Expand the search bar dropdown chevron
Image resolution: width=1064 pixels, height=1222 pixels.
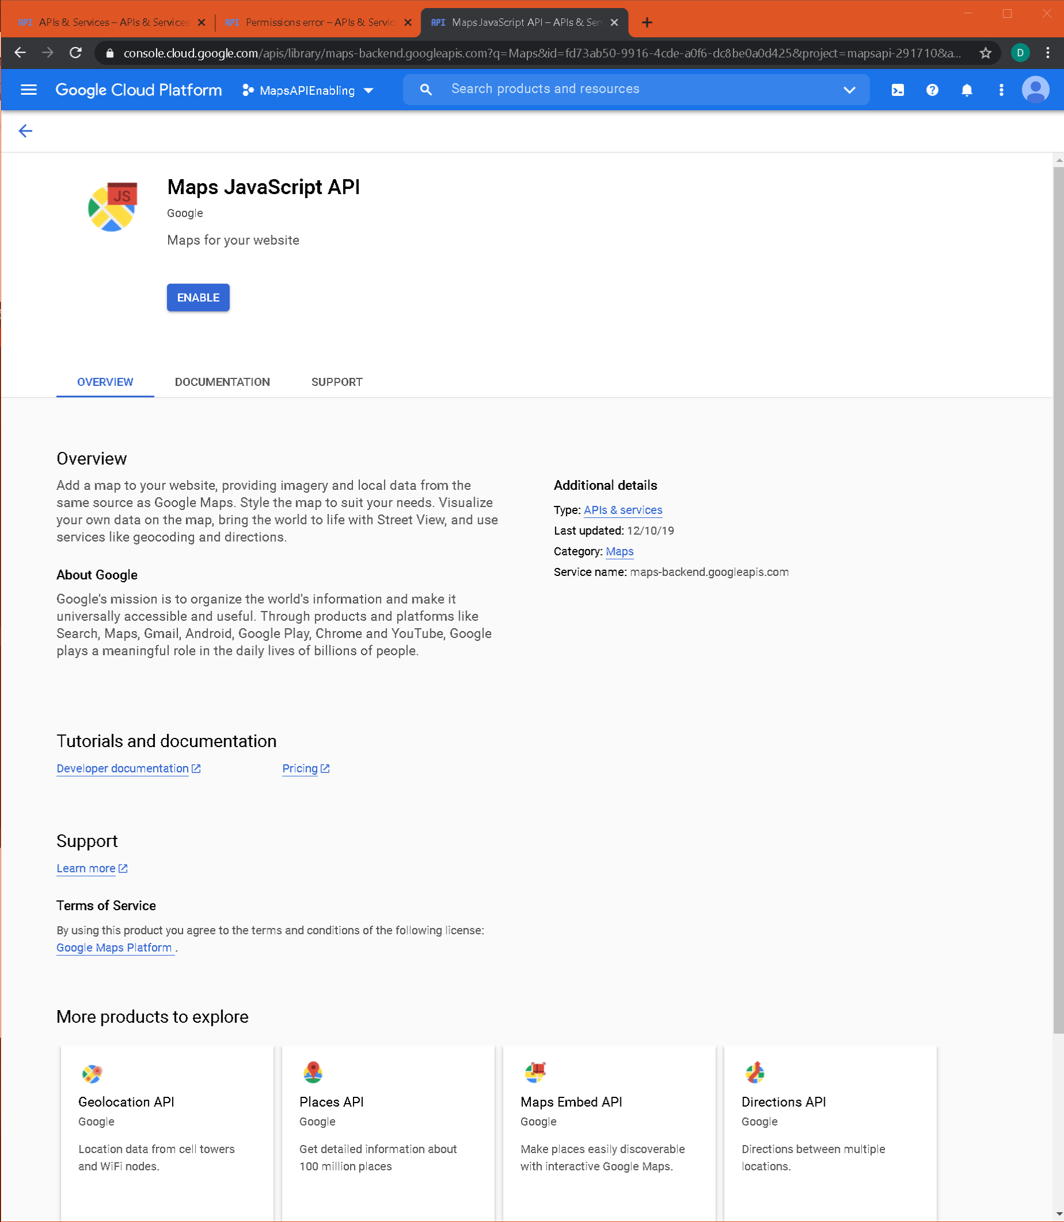tap(849, 90)
